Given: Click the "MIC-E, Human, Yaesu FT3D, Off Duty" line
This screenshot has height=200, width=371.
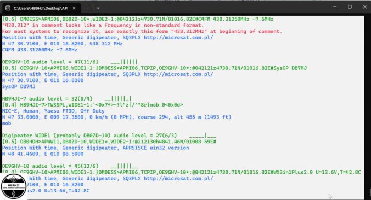Looking at the screenshot, I should point(53,111).
